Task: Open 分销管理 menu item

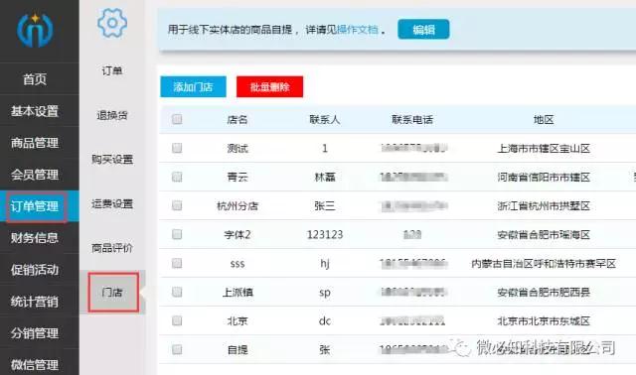Action: click(35, 333)
